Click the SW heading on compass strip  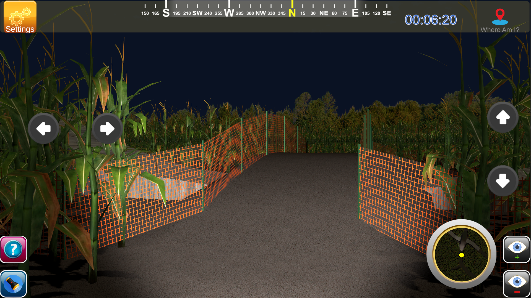click(x=197, y=13)
